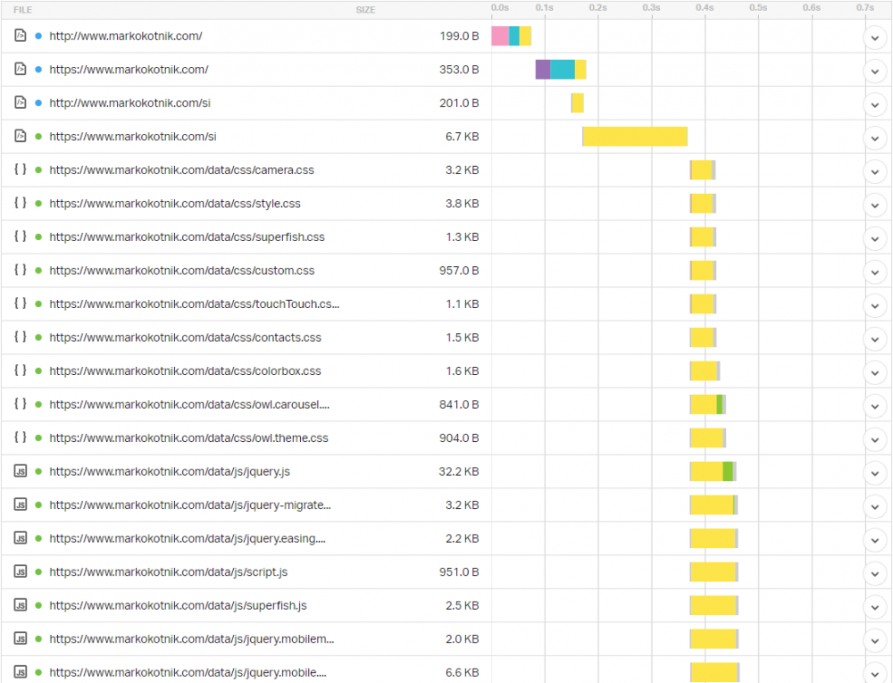The image size is (893, 683).
Task: Click the JS file icon next to jquery.js
Action: (21, 471)
